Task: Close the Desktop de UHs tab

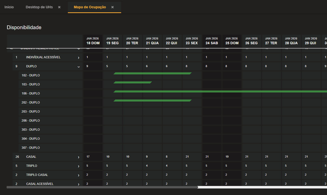Action: coord(59,7)
